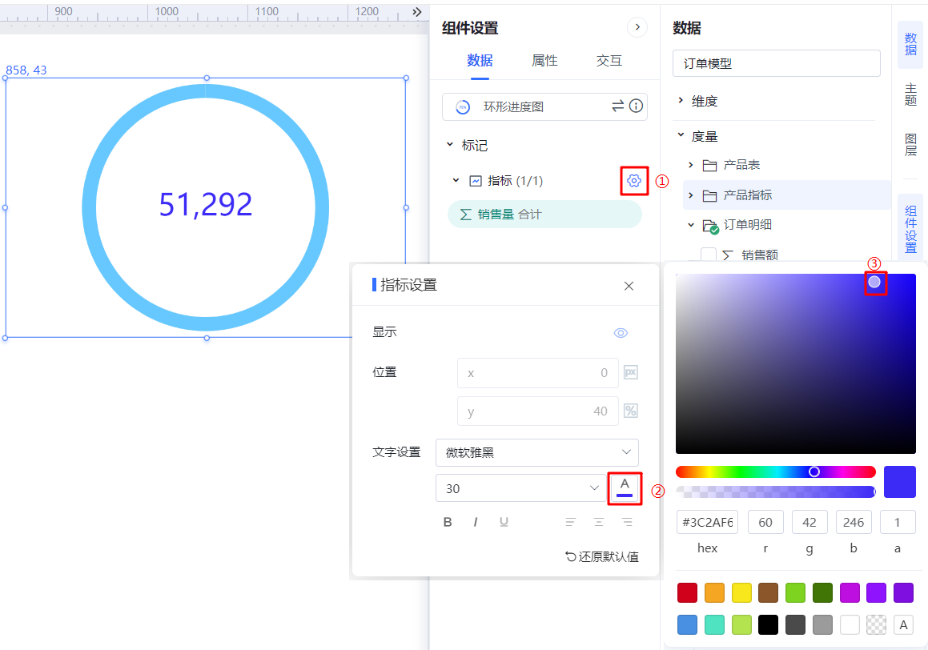
Task: Toggle the 显示 eye visibility icon
Action: click(x=621, y=333)
